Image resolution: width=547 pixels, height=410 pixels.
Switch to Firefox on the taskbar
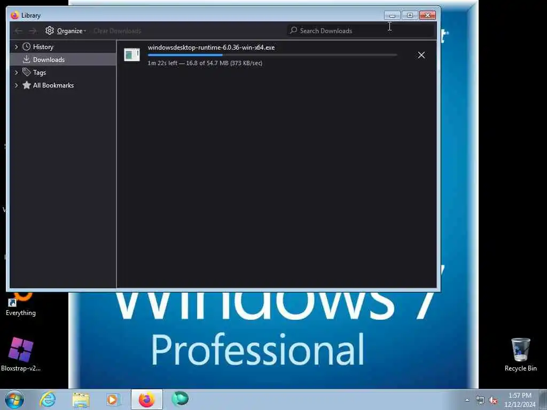(x=147, y=399)
